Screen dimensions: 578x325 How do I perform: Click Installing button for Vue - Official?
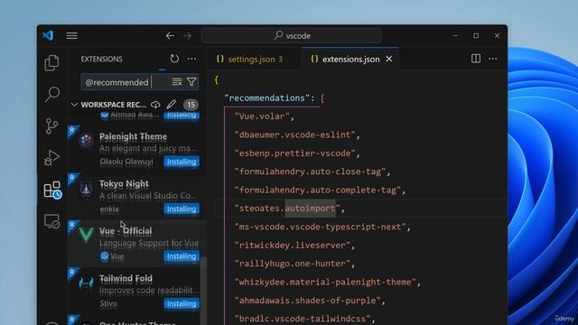(182, 256)
